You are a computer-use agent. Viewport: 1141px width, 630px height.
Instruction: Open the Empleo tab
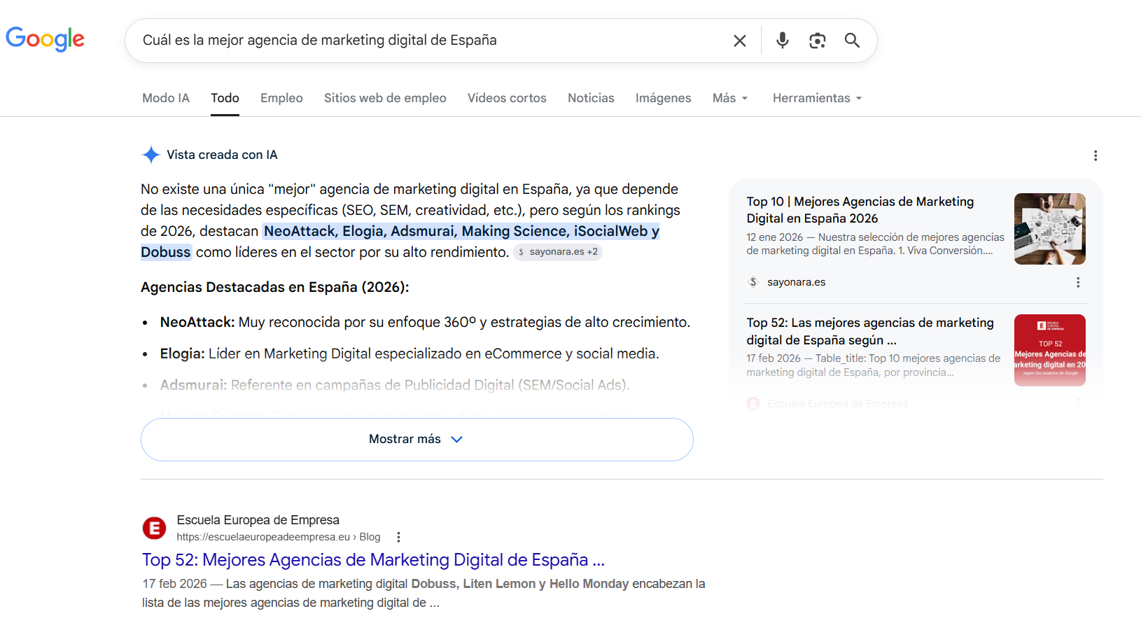coord(281,98)
